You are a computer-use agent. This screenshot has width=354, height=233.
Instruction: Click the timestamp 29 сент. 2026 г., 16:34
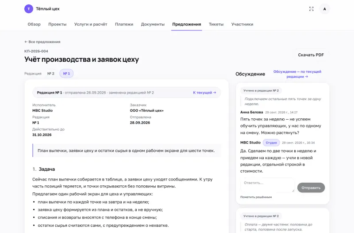click(x=298, y=143)
